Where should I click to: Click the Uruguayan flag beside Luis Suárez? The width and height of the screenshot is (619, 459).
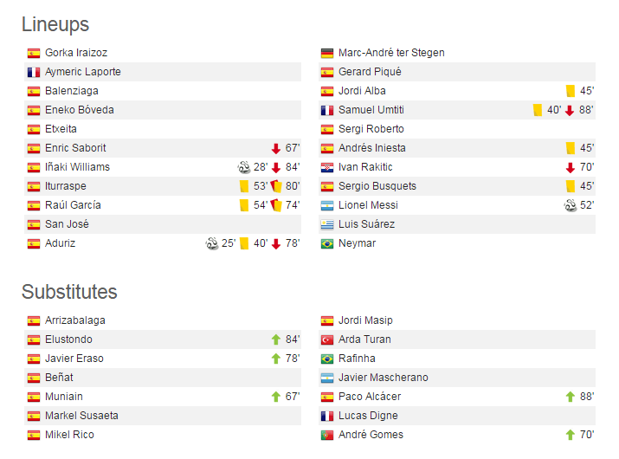point(327,225)
